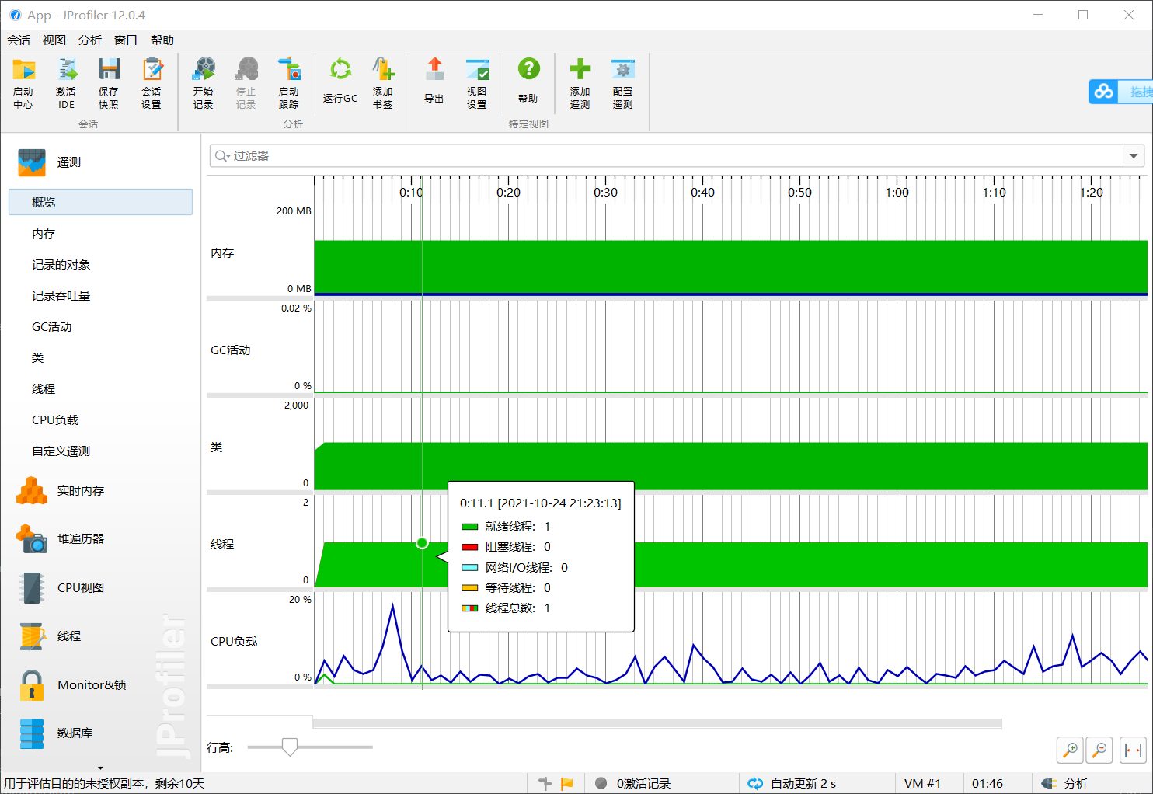The height and width of the screenshot is (794, 1153).
Task: Click the GC活动 graph row label
Action: [x=231, y=350]
